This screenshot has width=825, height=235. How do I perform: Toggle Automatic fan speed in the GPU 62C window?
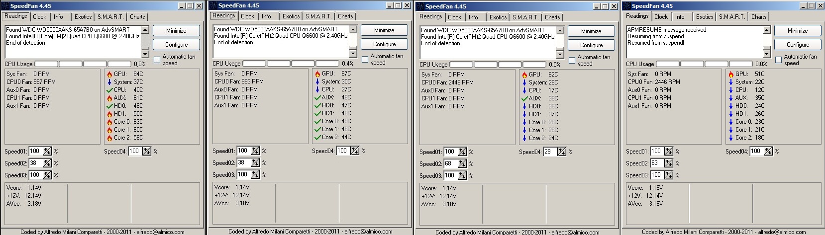[x=572, y=61]
